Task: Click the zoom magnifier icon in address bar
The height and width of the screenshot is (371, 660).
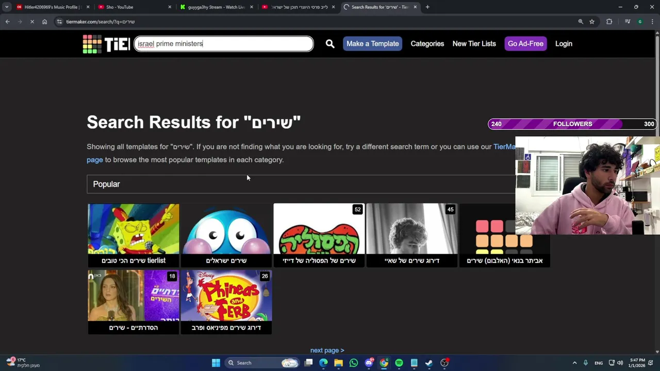Action: point(581,22)
